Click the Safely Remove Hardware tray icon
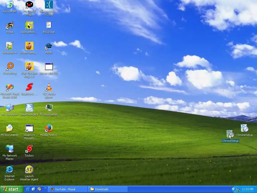This screenshot has width=257, height=193. click(238, 189)
